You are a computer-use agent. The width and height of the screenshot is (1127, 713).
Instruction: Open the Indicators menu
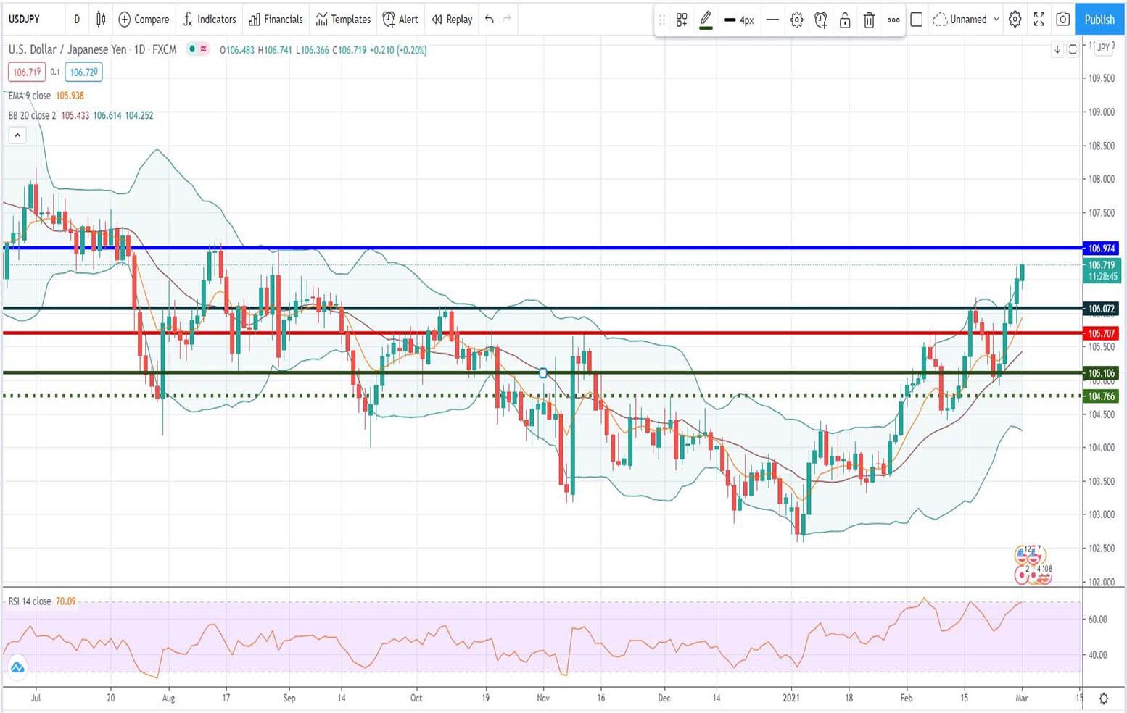210,20
